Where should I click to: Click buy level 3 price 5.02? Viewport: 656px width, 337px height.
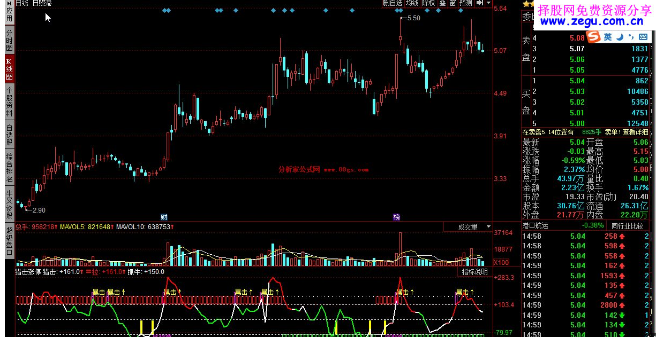pos(577,102)
